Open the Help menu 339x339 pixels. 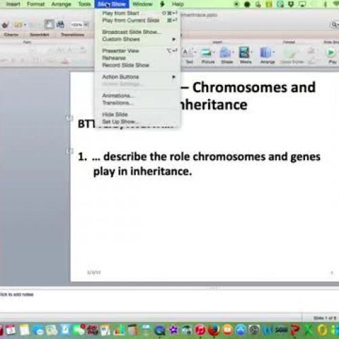178,4
